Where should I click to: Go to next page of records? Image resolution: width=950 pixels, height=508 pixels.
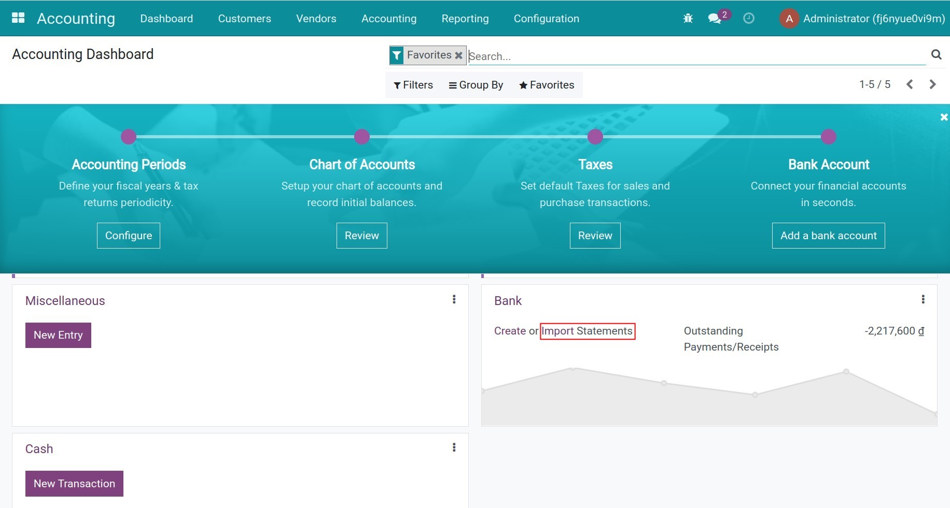click(932, 84)
